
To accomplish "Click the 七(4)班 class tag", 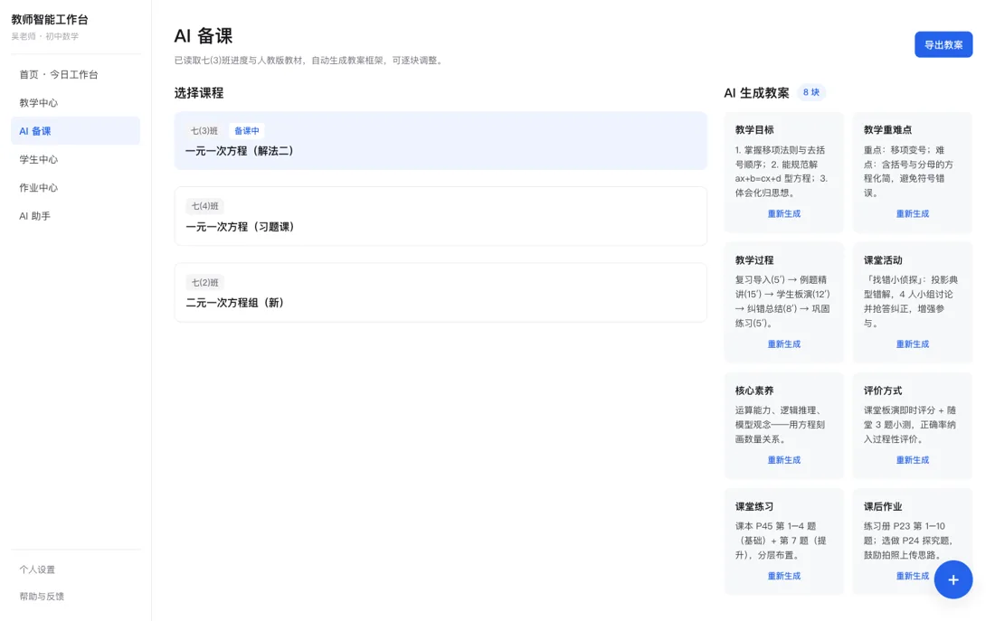I will pos(204,206).
